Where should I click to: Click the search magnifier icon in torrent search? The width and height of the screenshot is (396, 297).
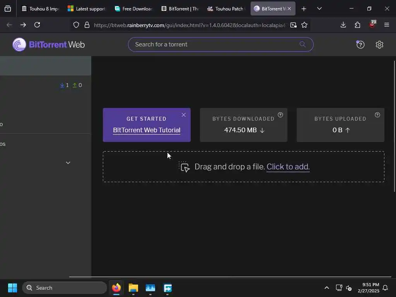pyautogui.click(x=302, y=44)
